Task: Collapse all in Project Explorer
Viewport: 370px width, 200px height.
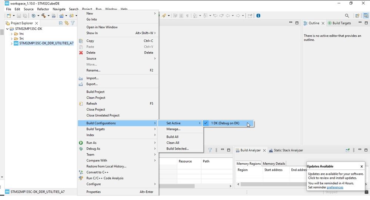Action: pos(61,23)
